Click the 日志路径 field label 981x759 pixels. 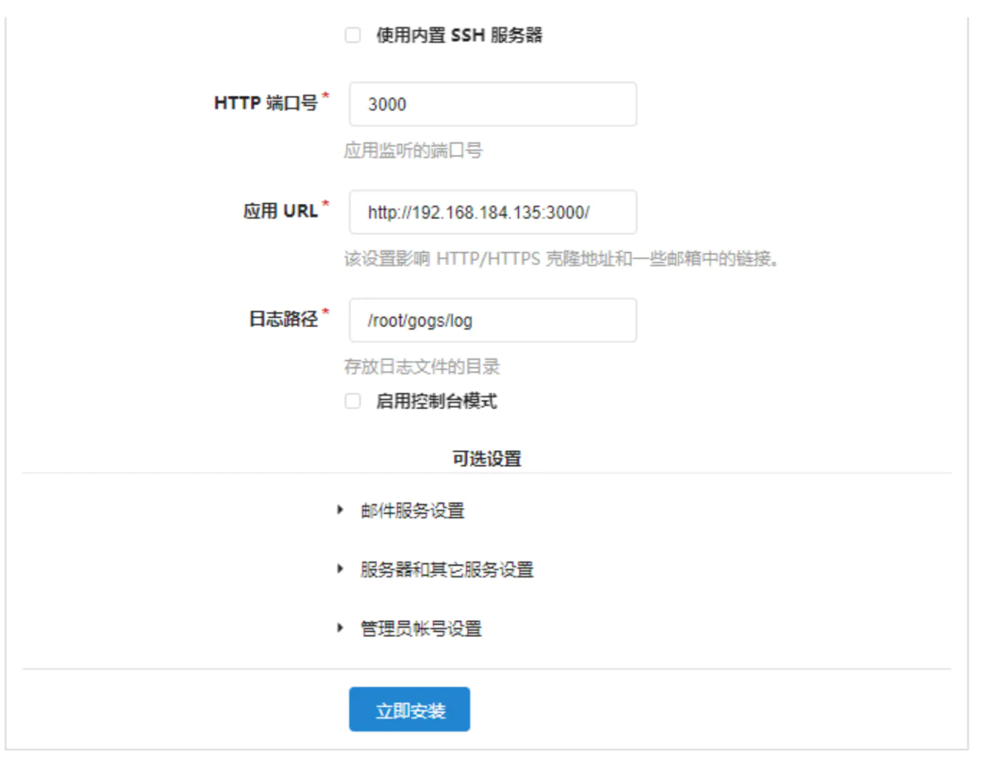284,319
